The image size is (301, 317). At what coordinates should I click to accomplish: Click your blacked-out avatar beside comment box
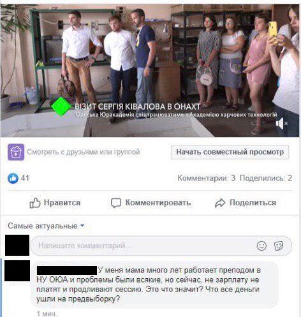[x=17, y=245]
